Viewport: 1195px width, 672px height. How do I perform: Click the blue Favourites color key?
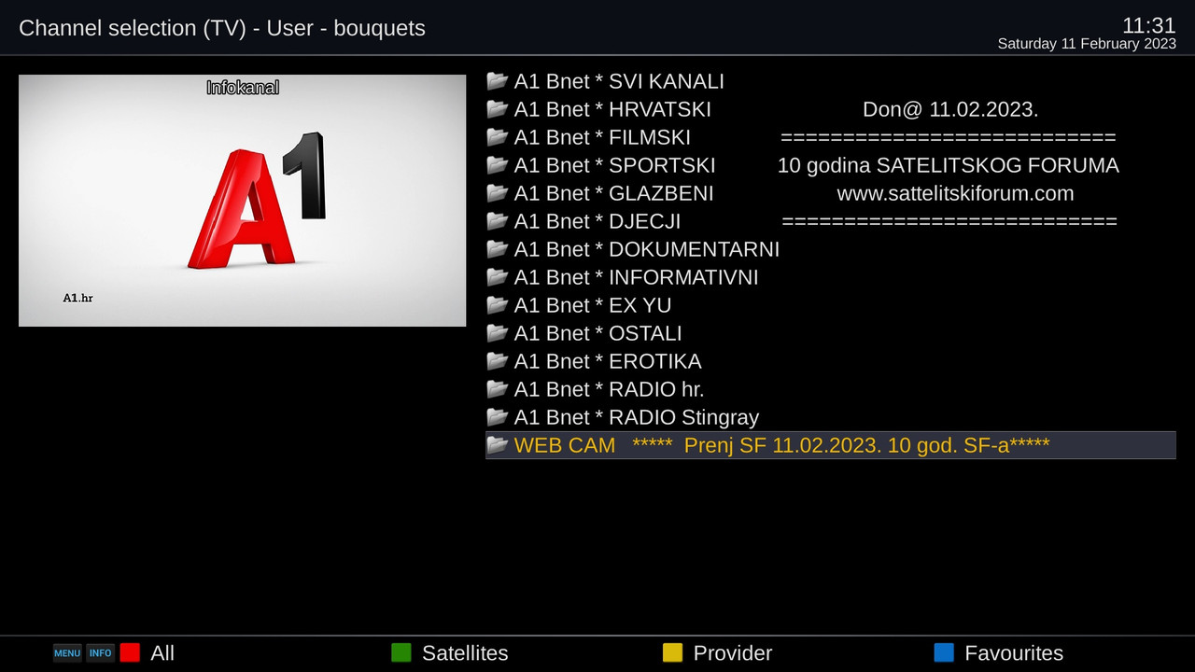pos(944,653)
